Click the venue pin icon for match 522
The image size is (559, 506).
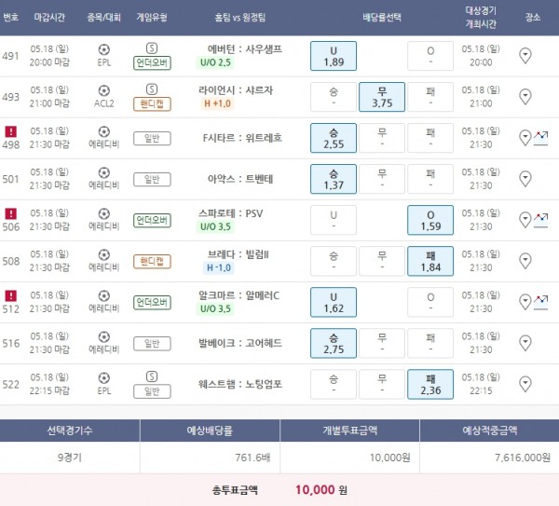(525, 384)
